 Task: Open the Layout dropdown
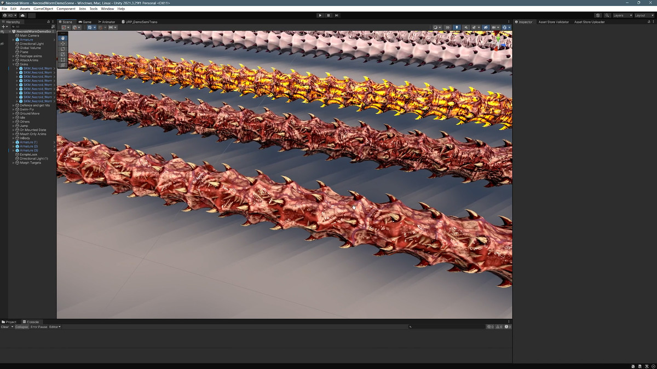click(643, 15)
